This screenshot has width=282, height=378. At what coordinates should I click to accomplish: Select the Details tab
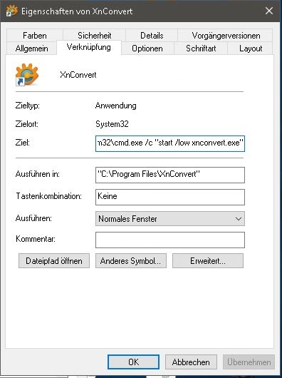(152, 35)
